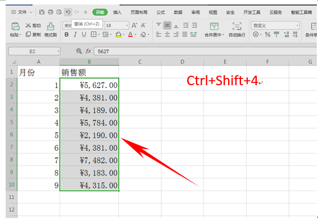Align cell text left
This screenshot has width=318, height=222.
coord(158,34)
